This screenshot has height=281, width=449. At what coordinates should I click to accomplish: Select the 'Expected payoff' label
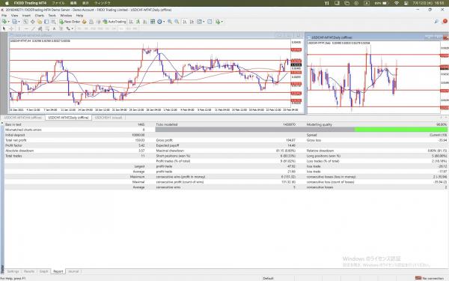[x=167, y=145]
